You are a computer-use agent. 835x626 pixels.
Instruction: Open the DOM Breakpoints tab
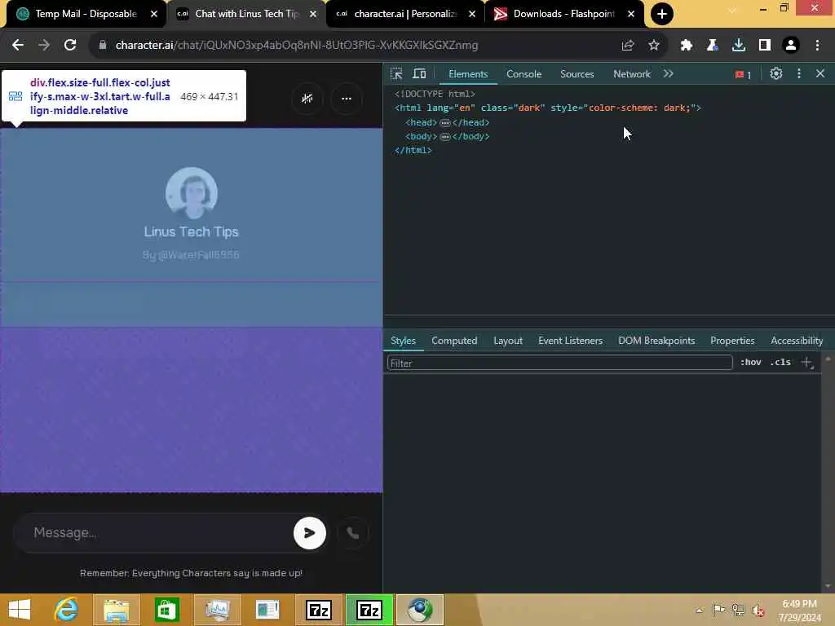click(x=656, y=341)
